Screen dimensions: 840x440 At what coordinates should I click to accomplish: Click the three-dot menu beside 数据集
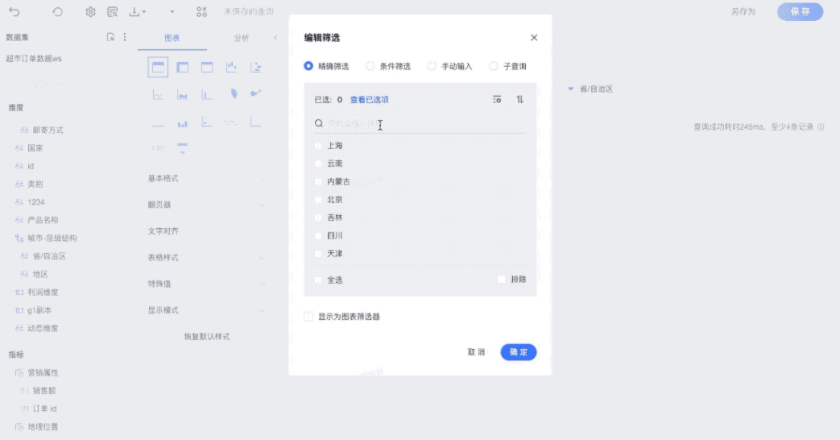click(124, 37)
